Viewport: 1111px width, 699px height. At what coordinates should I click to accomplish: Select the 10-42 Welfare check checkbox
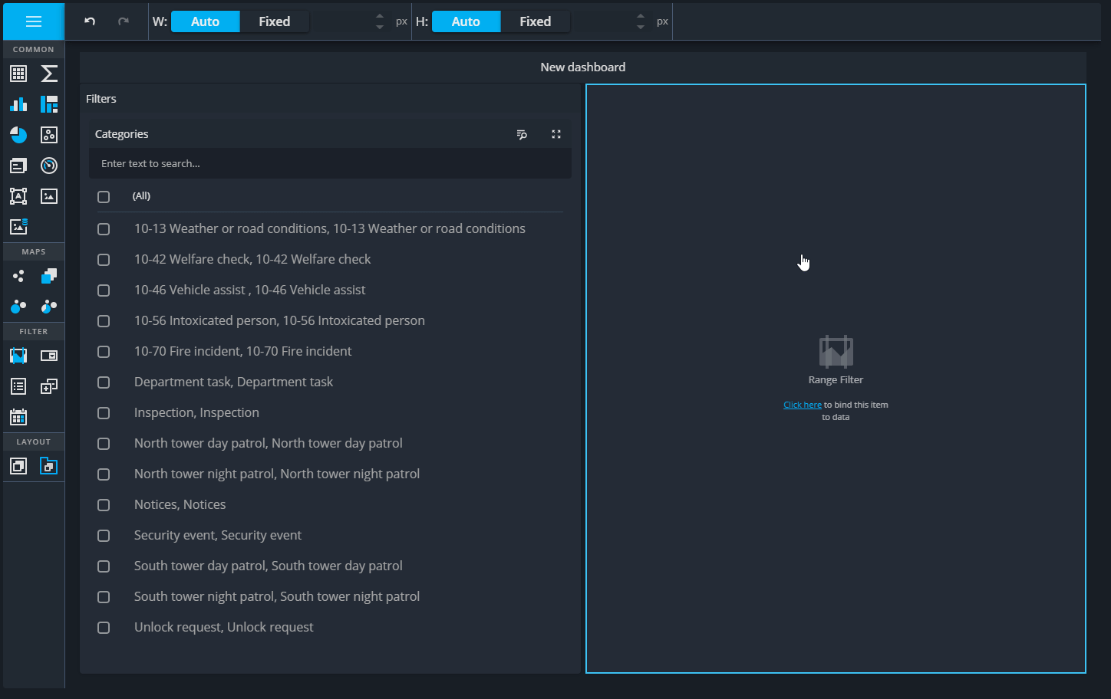tap(104, 260)
